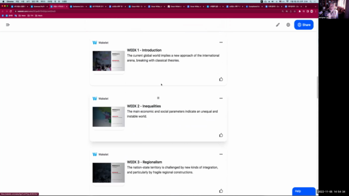Screen dimensions: 349x196
Task: Click the Wakelet logo on WEEK 1 card
Action: pos(95,42)
